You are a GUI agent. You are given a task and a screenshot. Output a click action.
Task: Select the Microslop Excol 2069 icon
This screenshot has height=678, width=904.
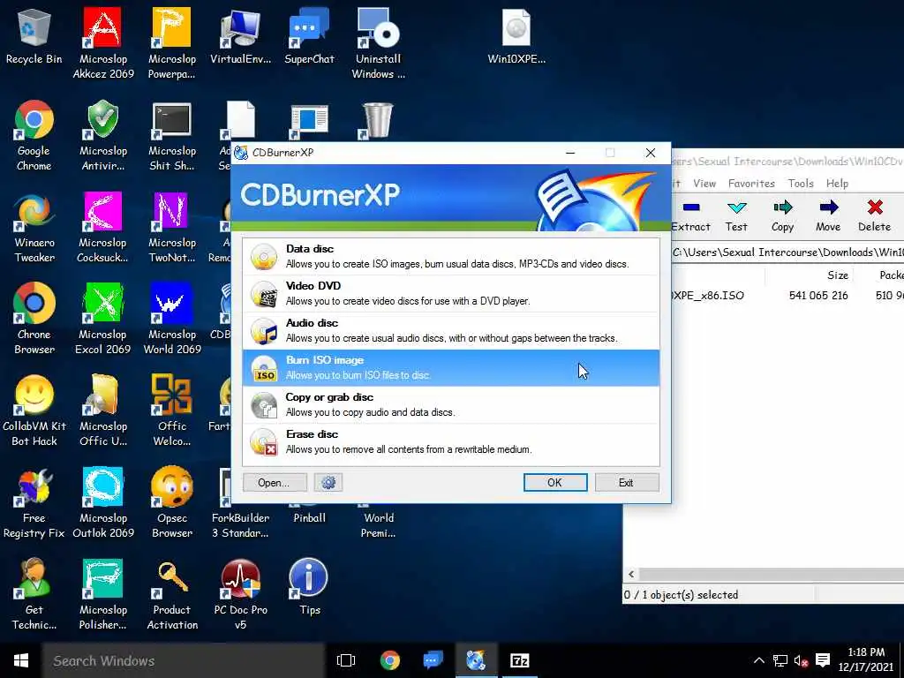[x=103, y=320]
